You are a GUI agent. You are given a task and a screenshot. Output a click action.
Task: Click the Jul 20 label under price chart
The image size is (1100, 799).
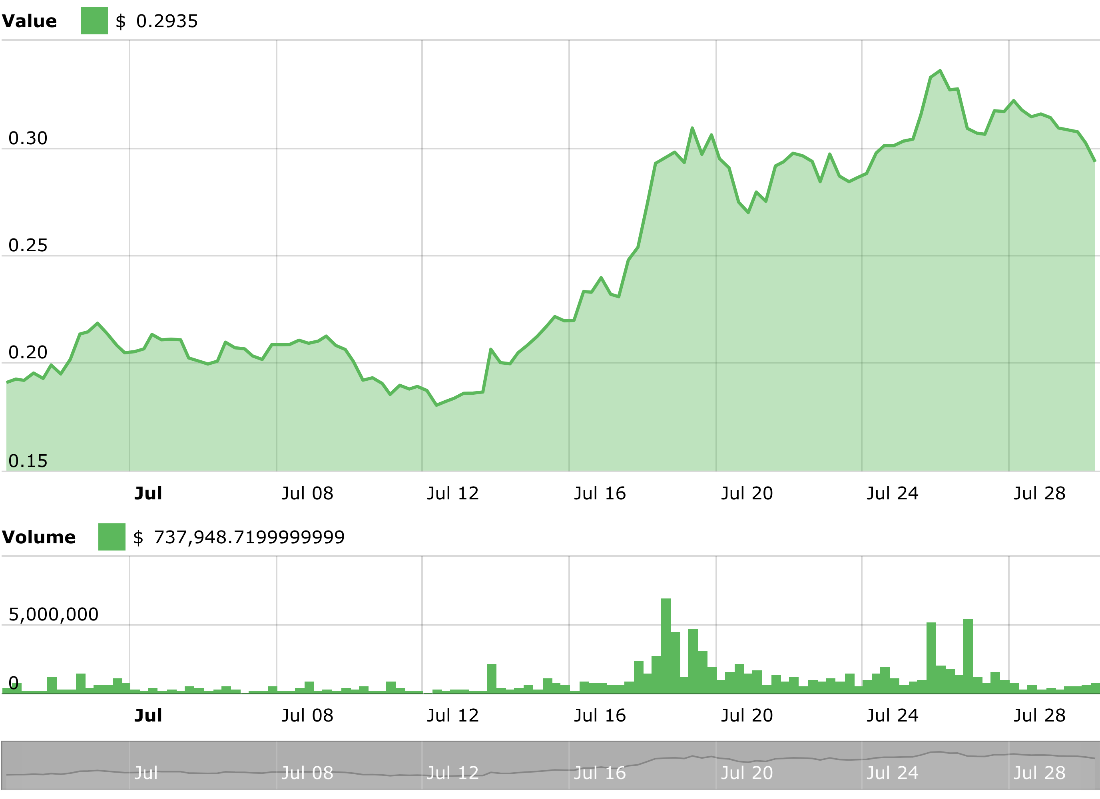pyautogui.click(x=747, y=493)
